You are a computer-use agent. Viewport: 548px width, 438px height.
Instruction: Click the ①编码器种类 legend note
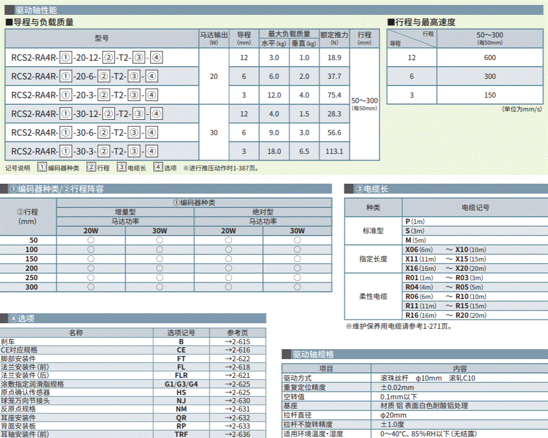(x=58, y=168)
